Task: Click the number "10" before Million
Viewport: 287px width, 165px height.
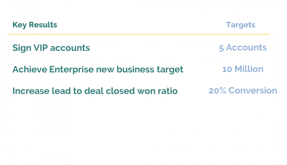Action: pyautogui.click(x=227, y=69)
